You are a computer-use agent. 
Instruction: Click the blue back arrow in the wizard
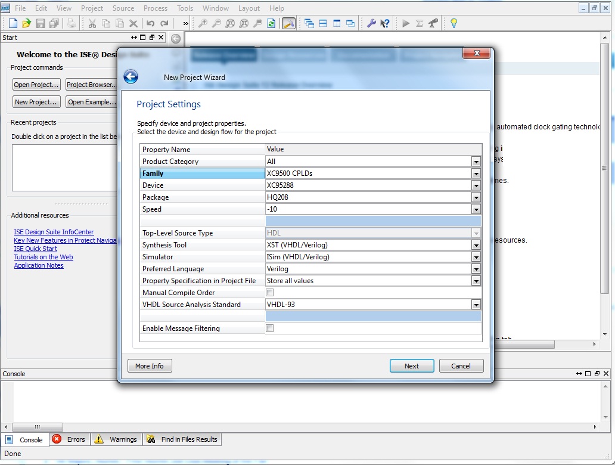(131, 76)
